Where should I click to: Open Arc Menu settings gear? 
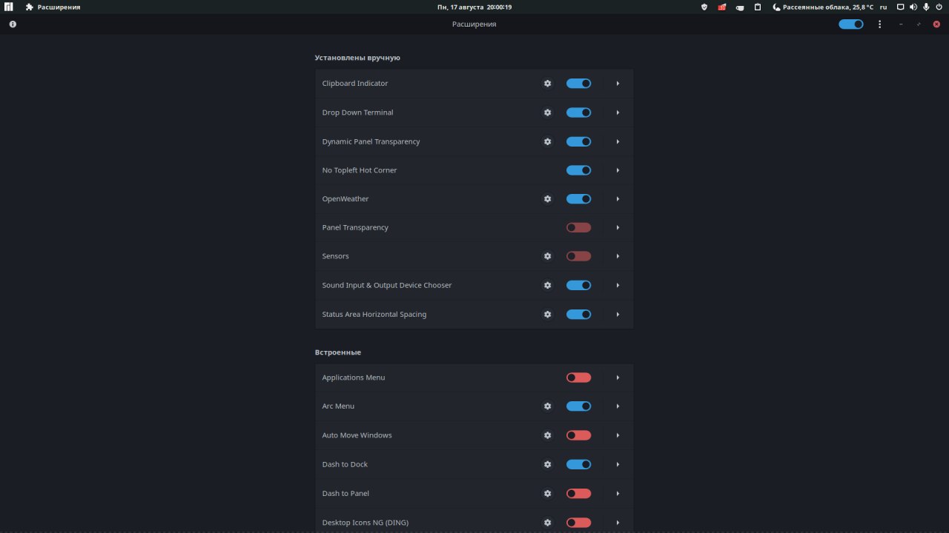tap(547, 406)
